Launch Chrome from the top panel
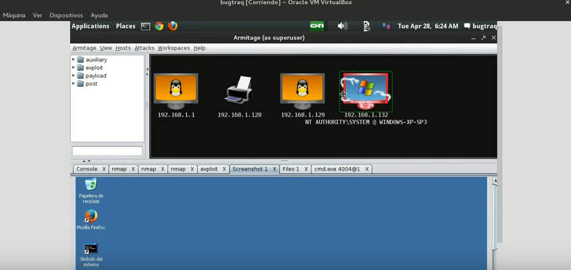This screenshot has height=270, width=571. tap(159, 26)
